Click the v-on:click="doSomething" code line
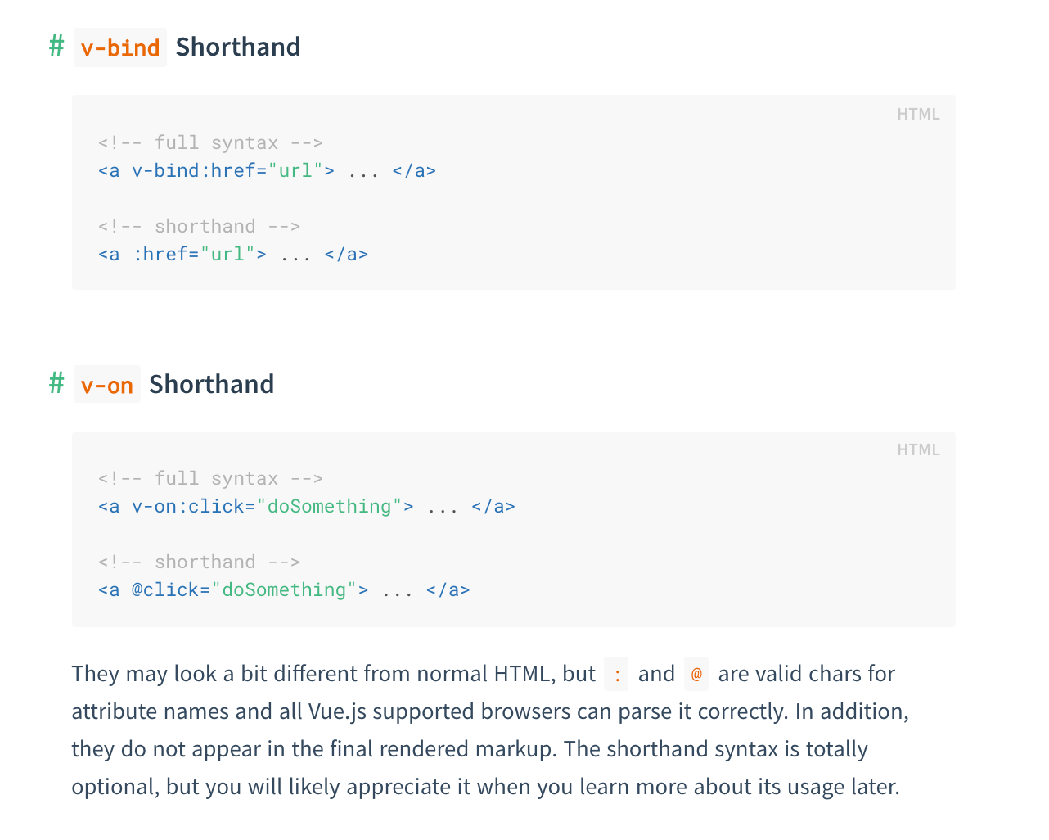 click(x=307, y=506)
